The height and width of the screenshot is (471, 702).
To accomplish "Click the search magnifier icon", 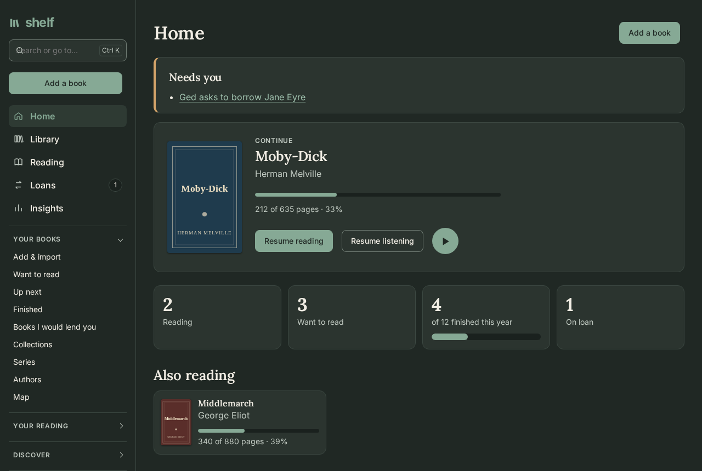I will tap(20, 50).
